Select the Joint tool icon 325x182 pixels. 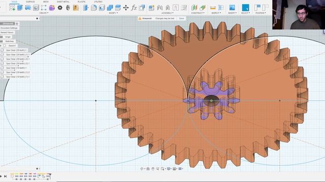click(159, 8)
